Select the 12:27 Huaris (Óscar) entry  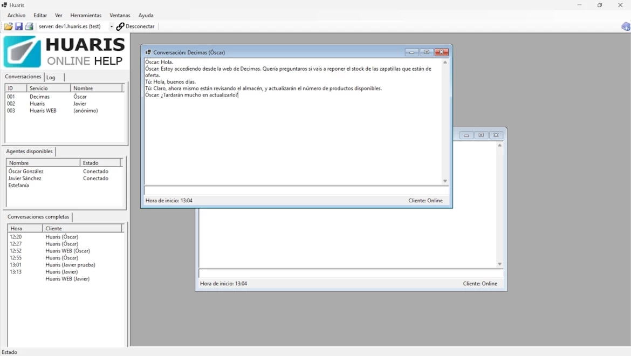coord(65,244)
